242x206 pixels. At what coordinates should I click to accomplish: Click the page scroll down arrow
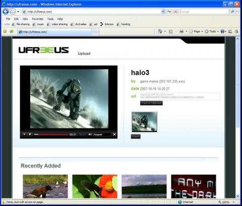coord(237,196)
